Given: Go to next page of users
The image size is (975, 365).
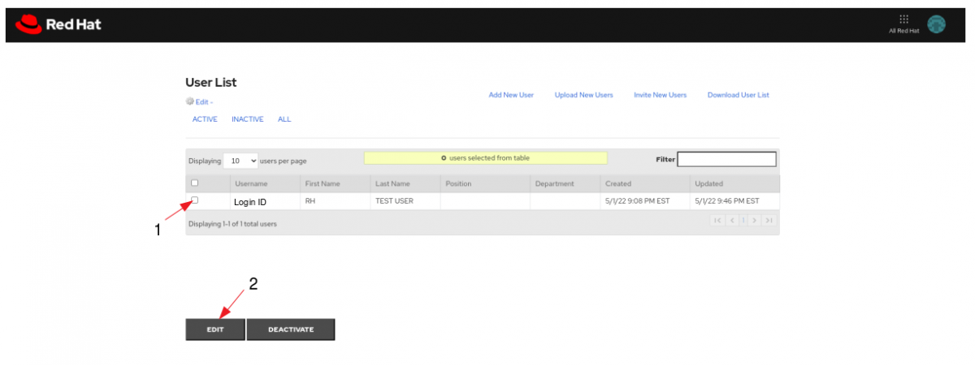Looking at the screenshot, I should click(x=755, y=221).
